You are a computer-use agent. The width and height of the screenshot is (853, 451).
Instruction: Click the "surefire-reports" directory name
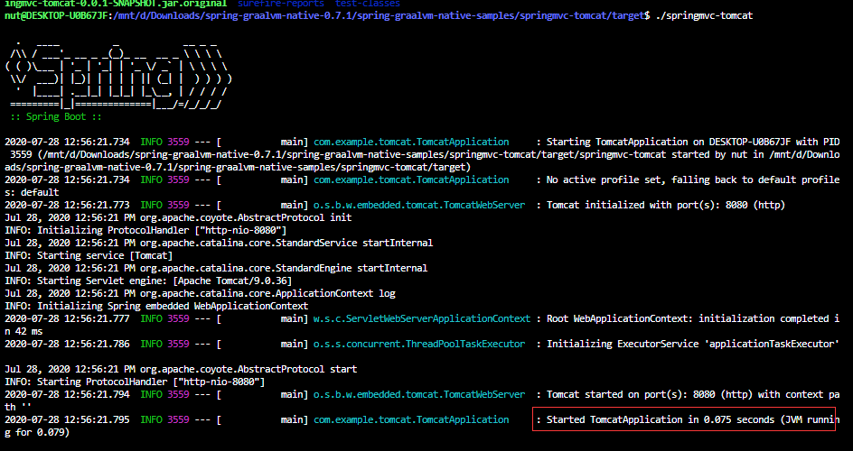[x=281, y=4]
